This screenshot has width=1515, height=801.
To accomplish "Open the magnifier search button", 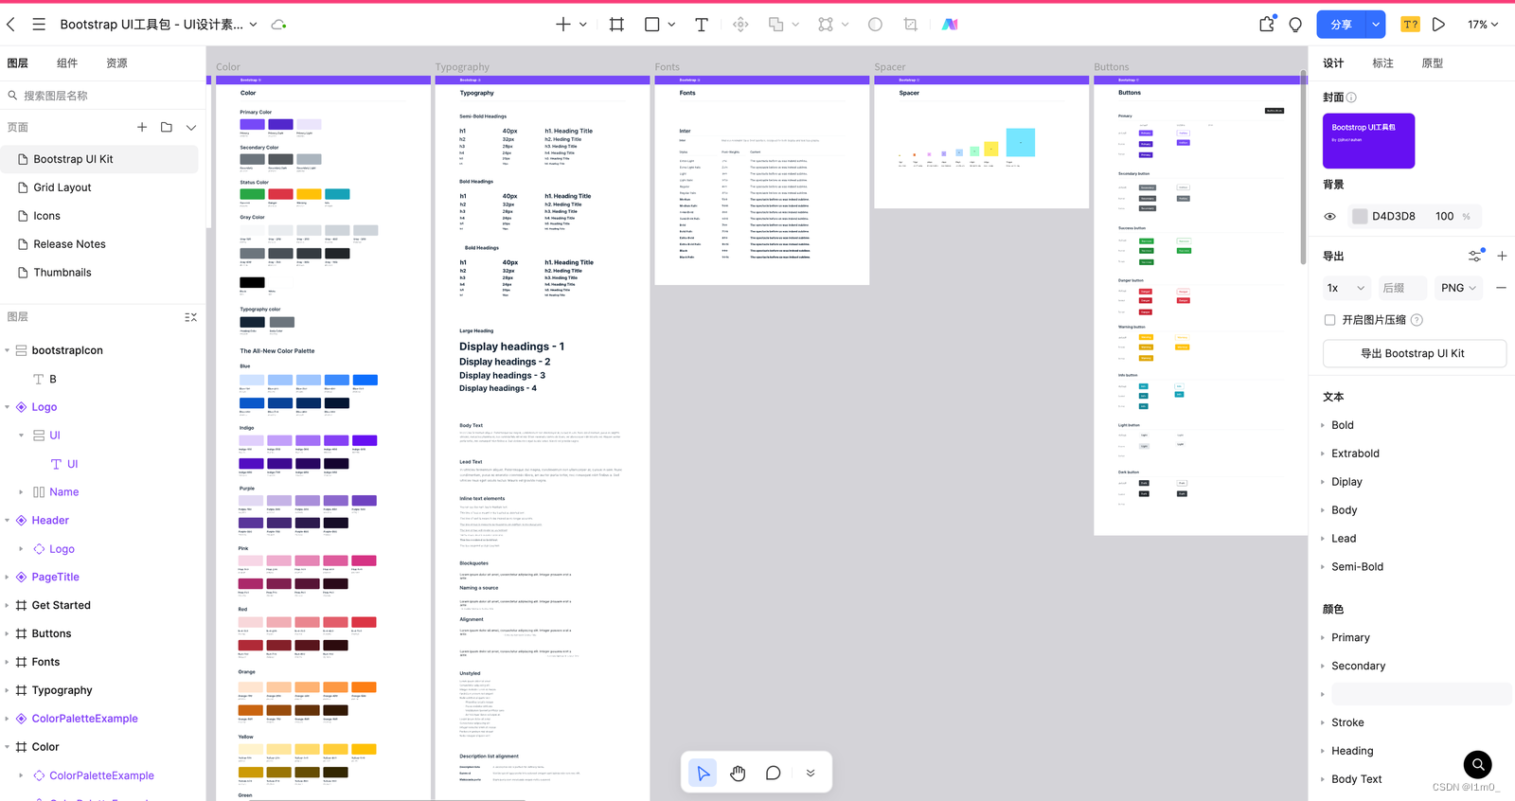I will pos(1477,764).
